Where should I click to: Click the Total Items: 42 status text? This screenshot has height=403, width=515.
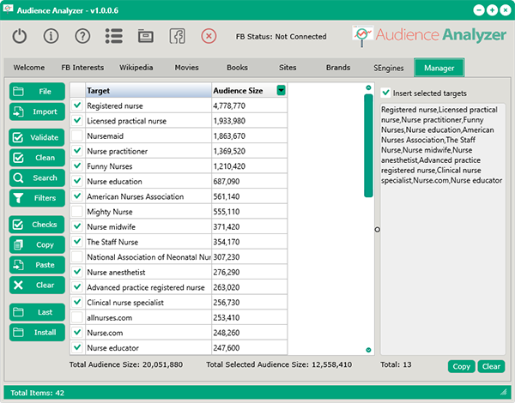click(37, 393)
